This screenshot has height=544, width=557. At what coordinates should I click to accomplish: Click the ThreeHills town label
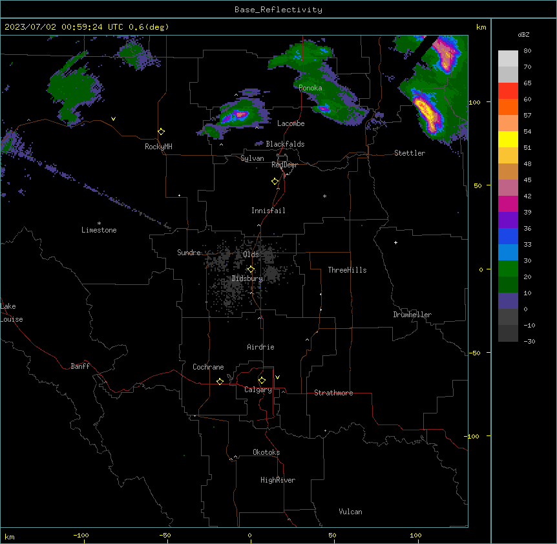[x=347, y=270]
